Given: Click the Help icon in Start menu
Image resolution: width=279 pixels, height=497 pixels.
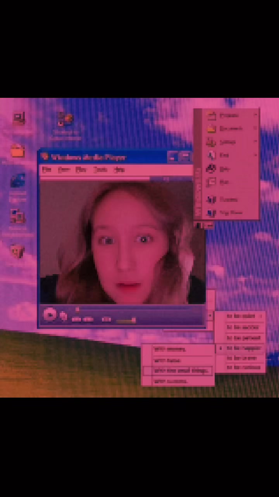Looking at the screenshot, I should (x=211, y=169).
